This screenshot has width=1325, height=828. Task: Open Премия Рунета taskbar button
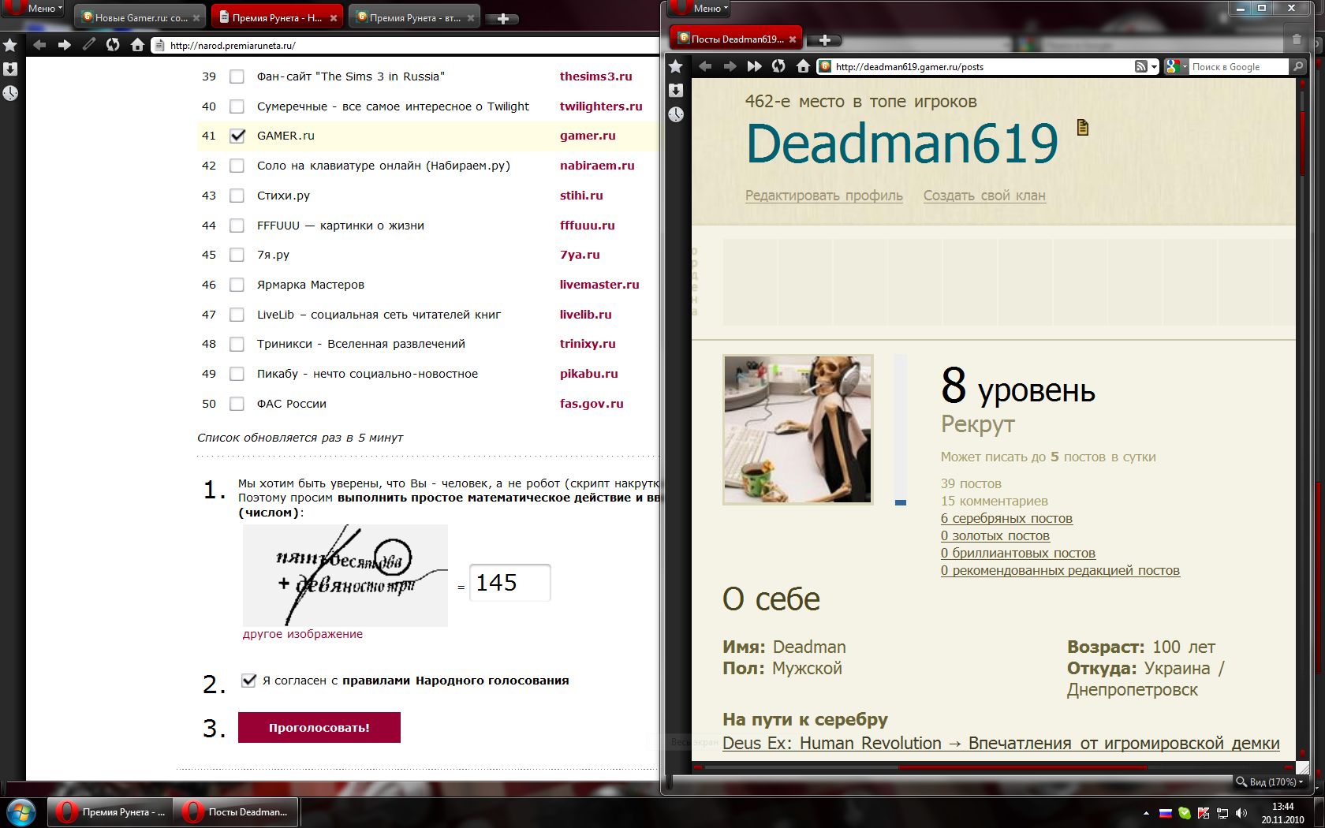click(x=110, y=812)
